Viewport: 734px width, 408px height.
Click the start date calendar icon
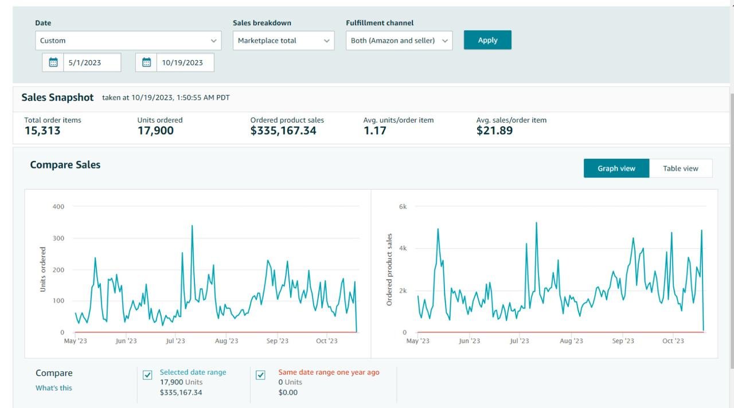[x=53, y=62]
